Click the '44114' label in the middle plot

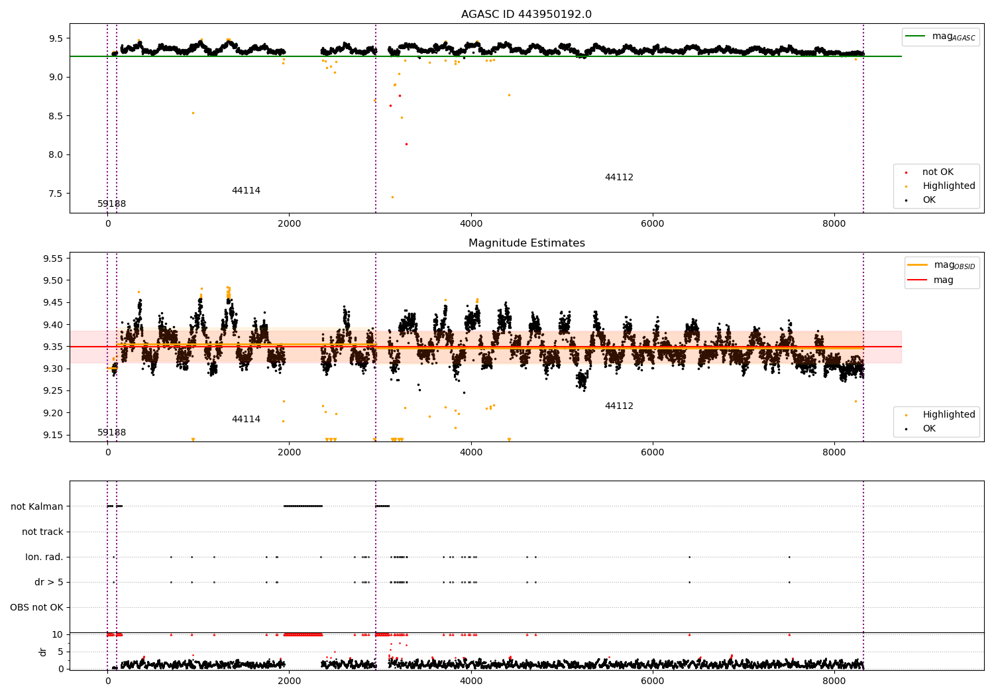246,420
